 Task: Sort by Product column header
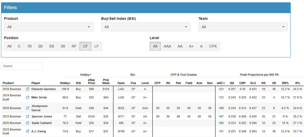point(8,83)
